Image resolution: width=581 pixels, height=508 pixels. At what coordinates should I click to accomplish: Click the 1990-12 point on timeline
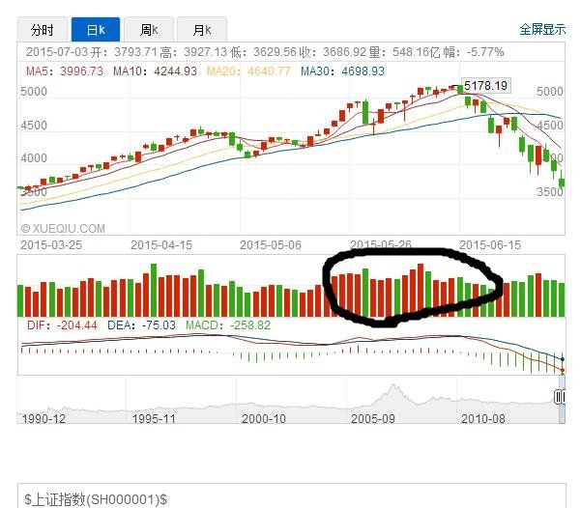(44, 418)
